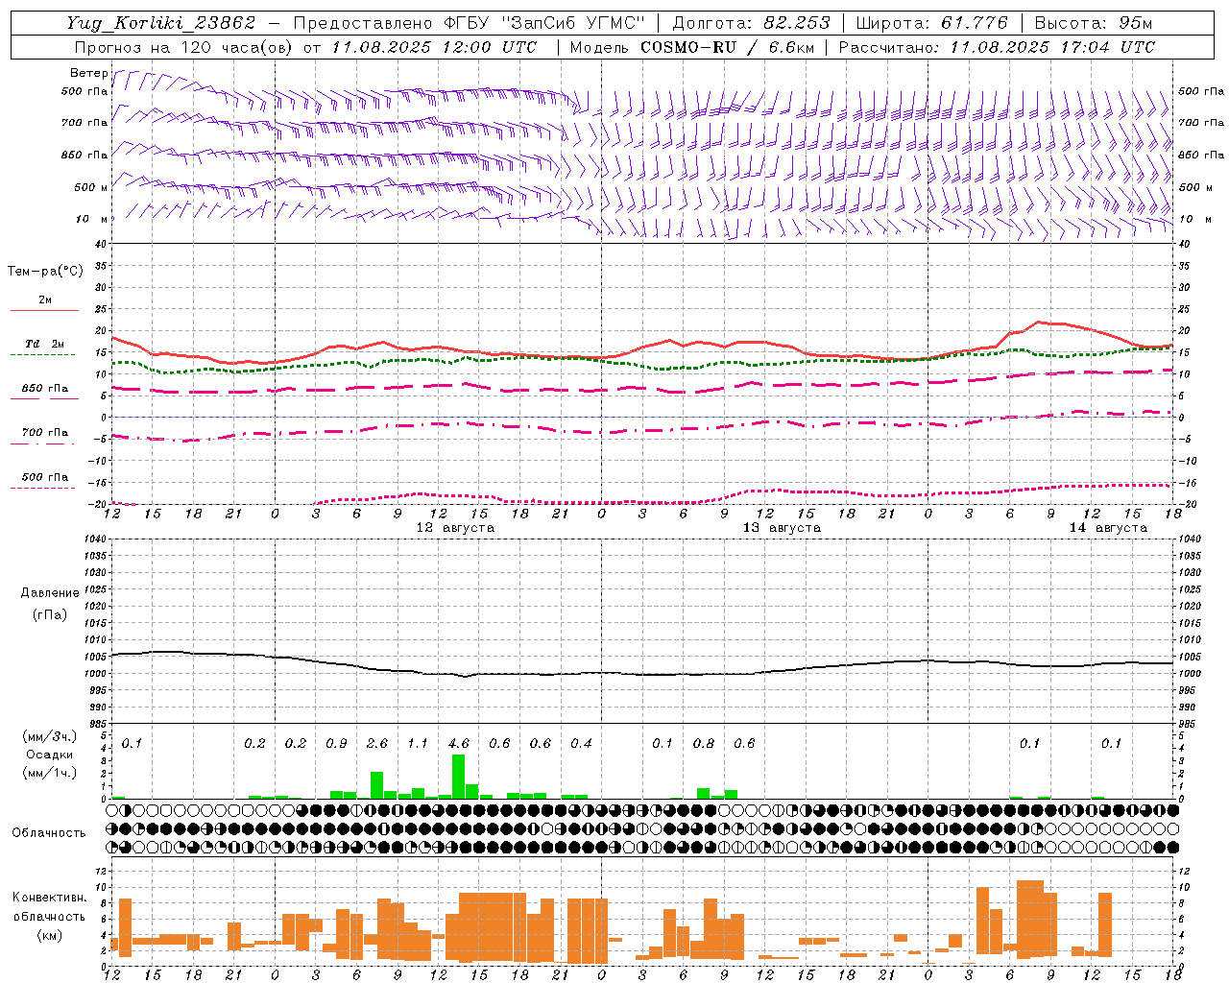Click the (мм/1ч.) unit label
This screenshot has height=983, width=1229.
point(49,773)
